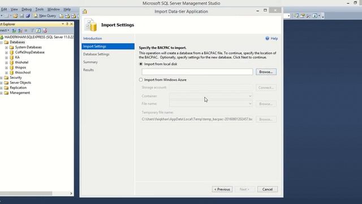Click the Filter funnel icon in Object Explorer
362x204 pixels.
[x=32, y=31]
